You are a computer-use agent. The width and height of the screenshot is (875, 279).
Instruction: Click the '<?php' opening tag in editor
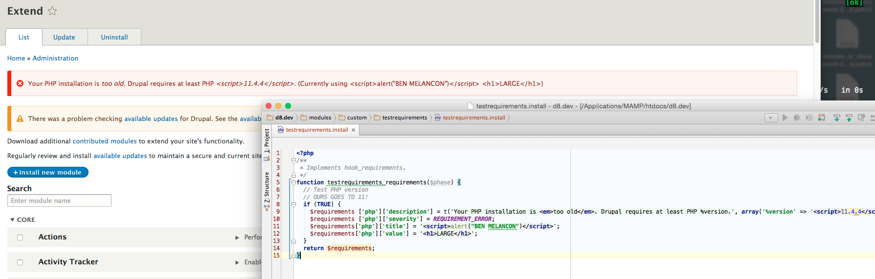[x=305, y=153]
